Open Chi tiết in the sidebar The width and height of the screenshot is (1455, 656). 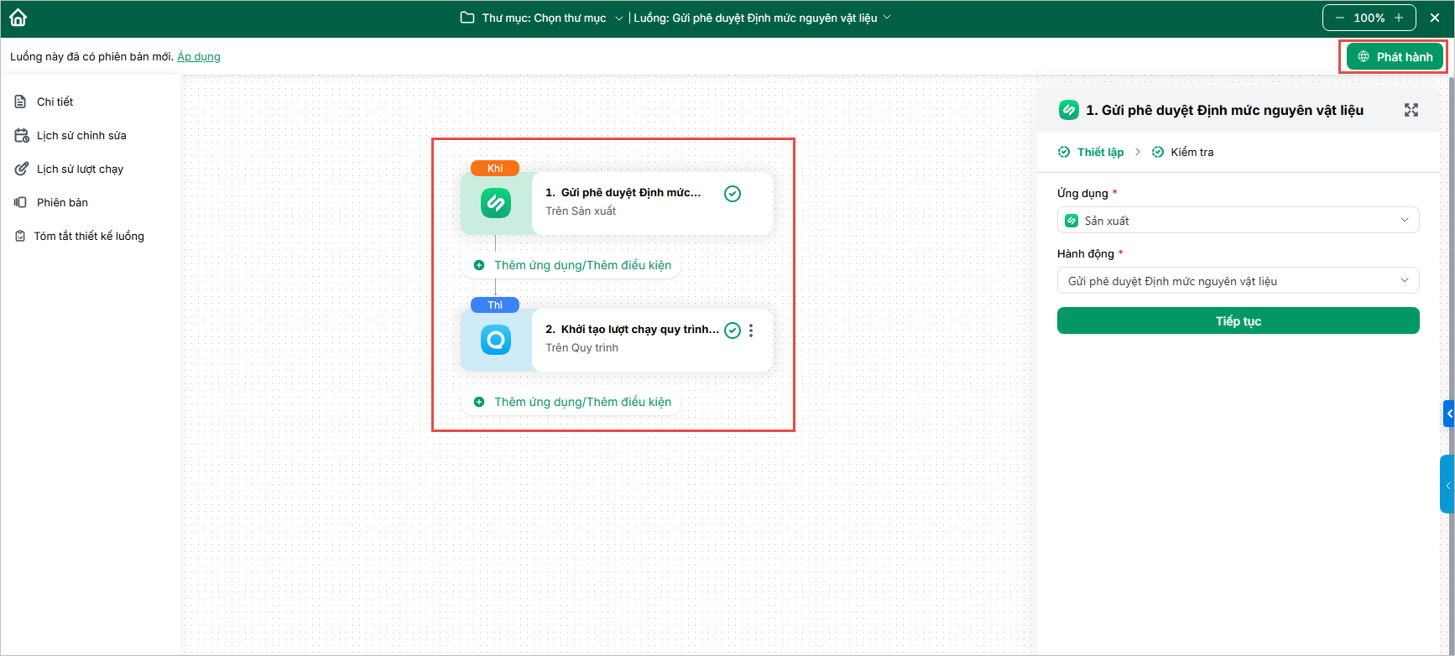(x=55, y=102)
